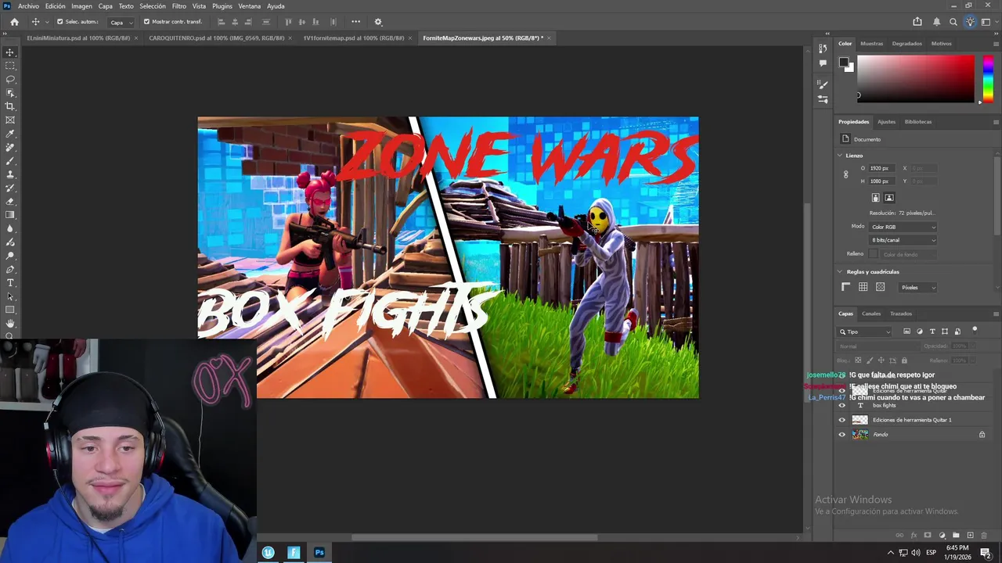The width and height of the screenshot is (1002, 563).
Task: Select the Eraser tool
Action: (x=10, y=201)
